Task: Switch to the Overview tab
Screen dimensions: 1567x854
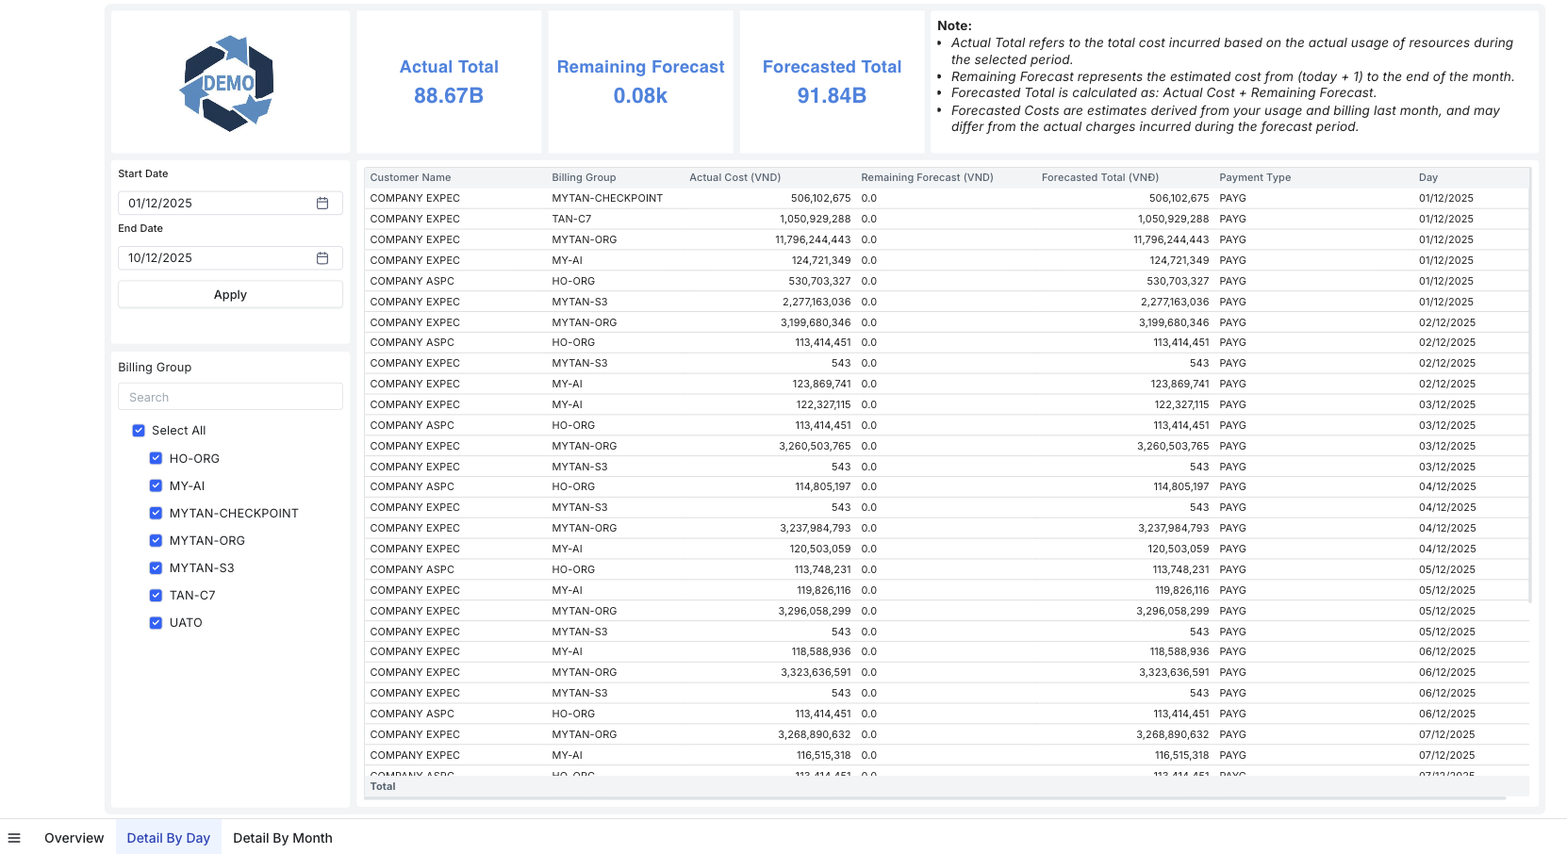Action: (74, 838)
